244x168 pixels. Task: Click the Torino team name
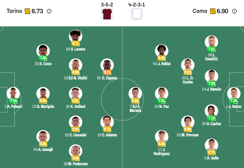[x=14, y=11]
